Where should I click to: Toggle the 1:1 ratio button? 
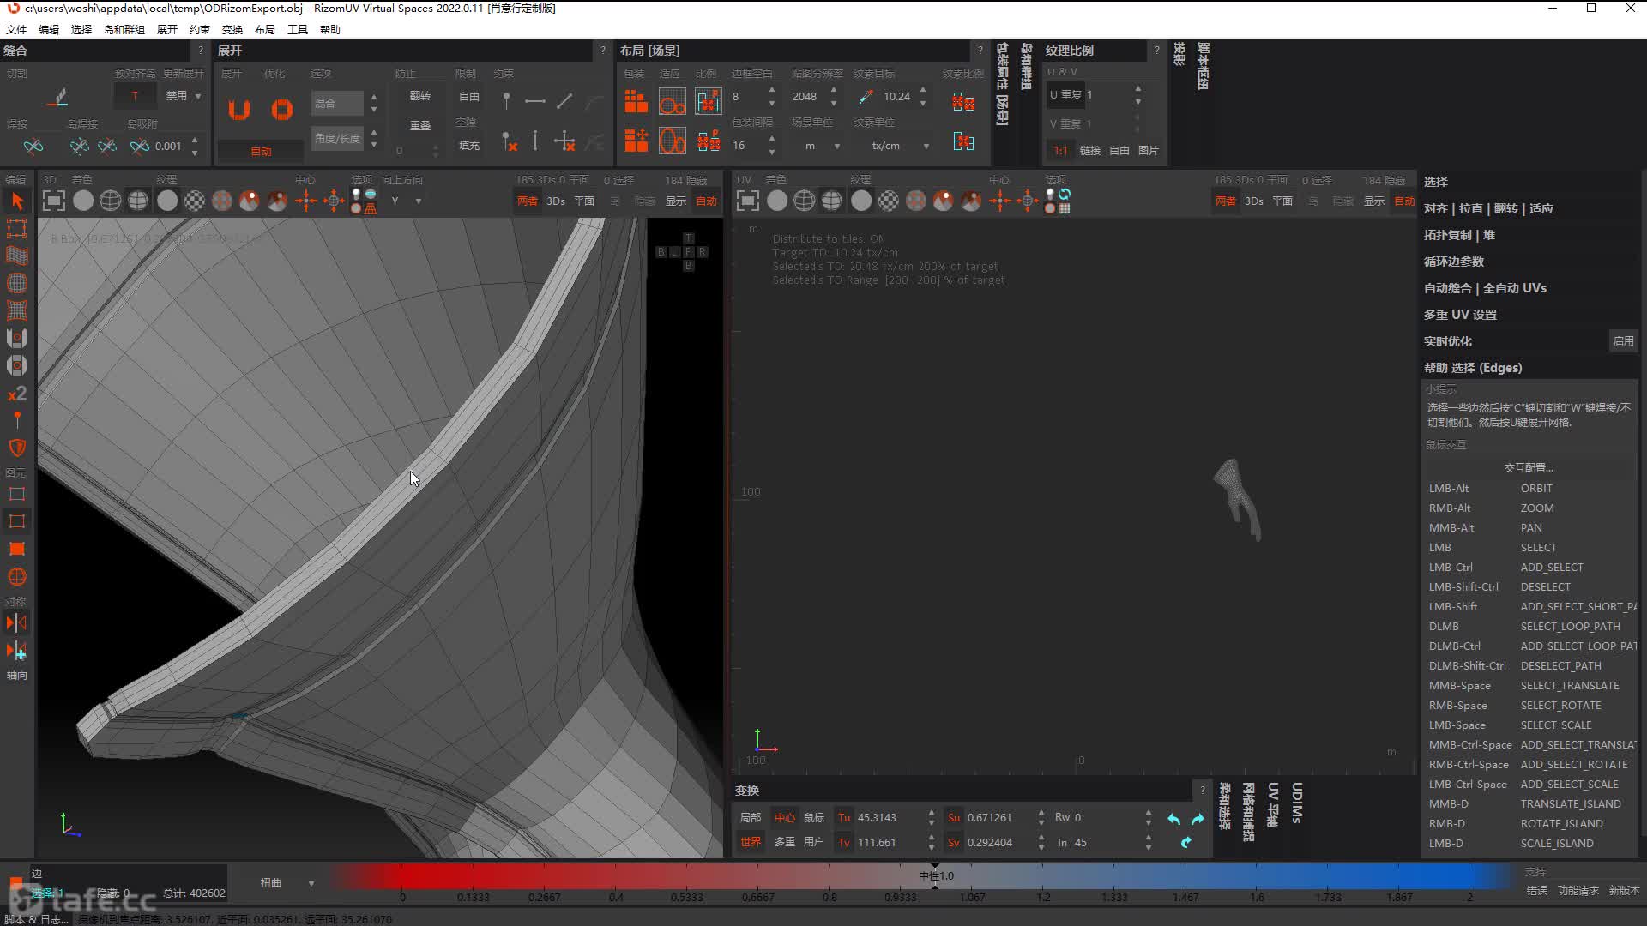click(1061, 150)
